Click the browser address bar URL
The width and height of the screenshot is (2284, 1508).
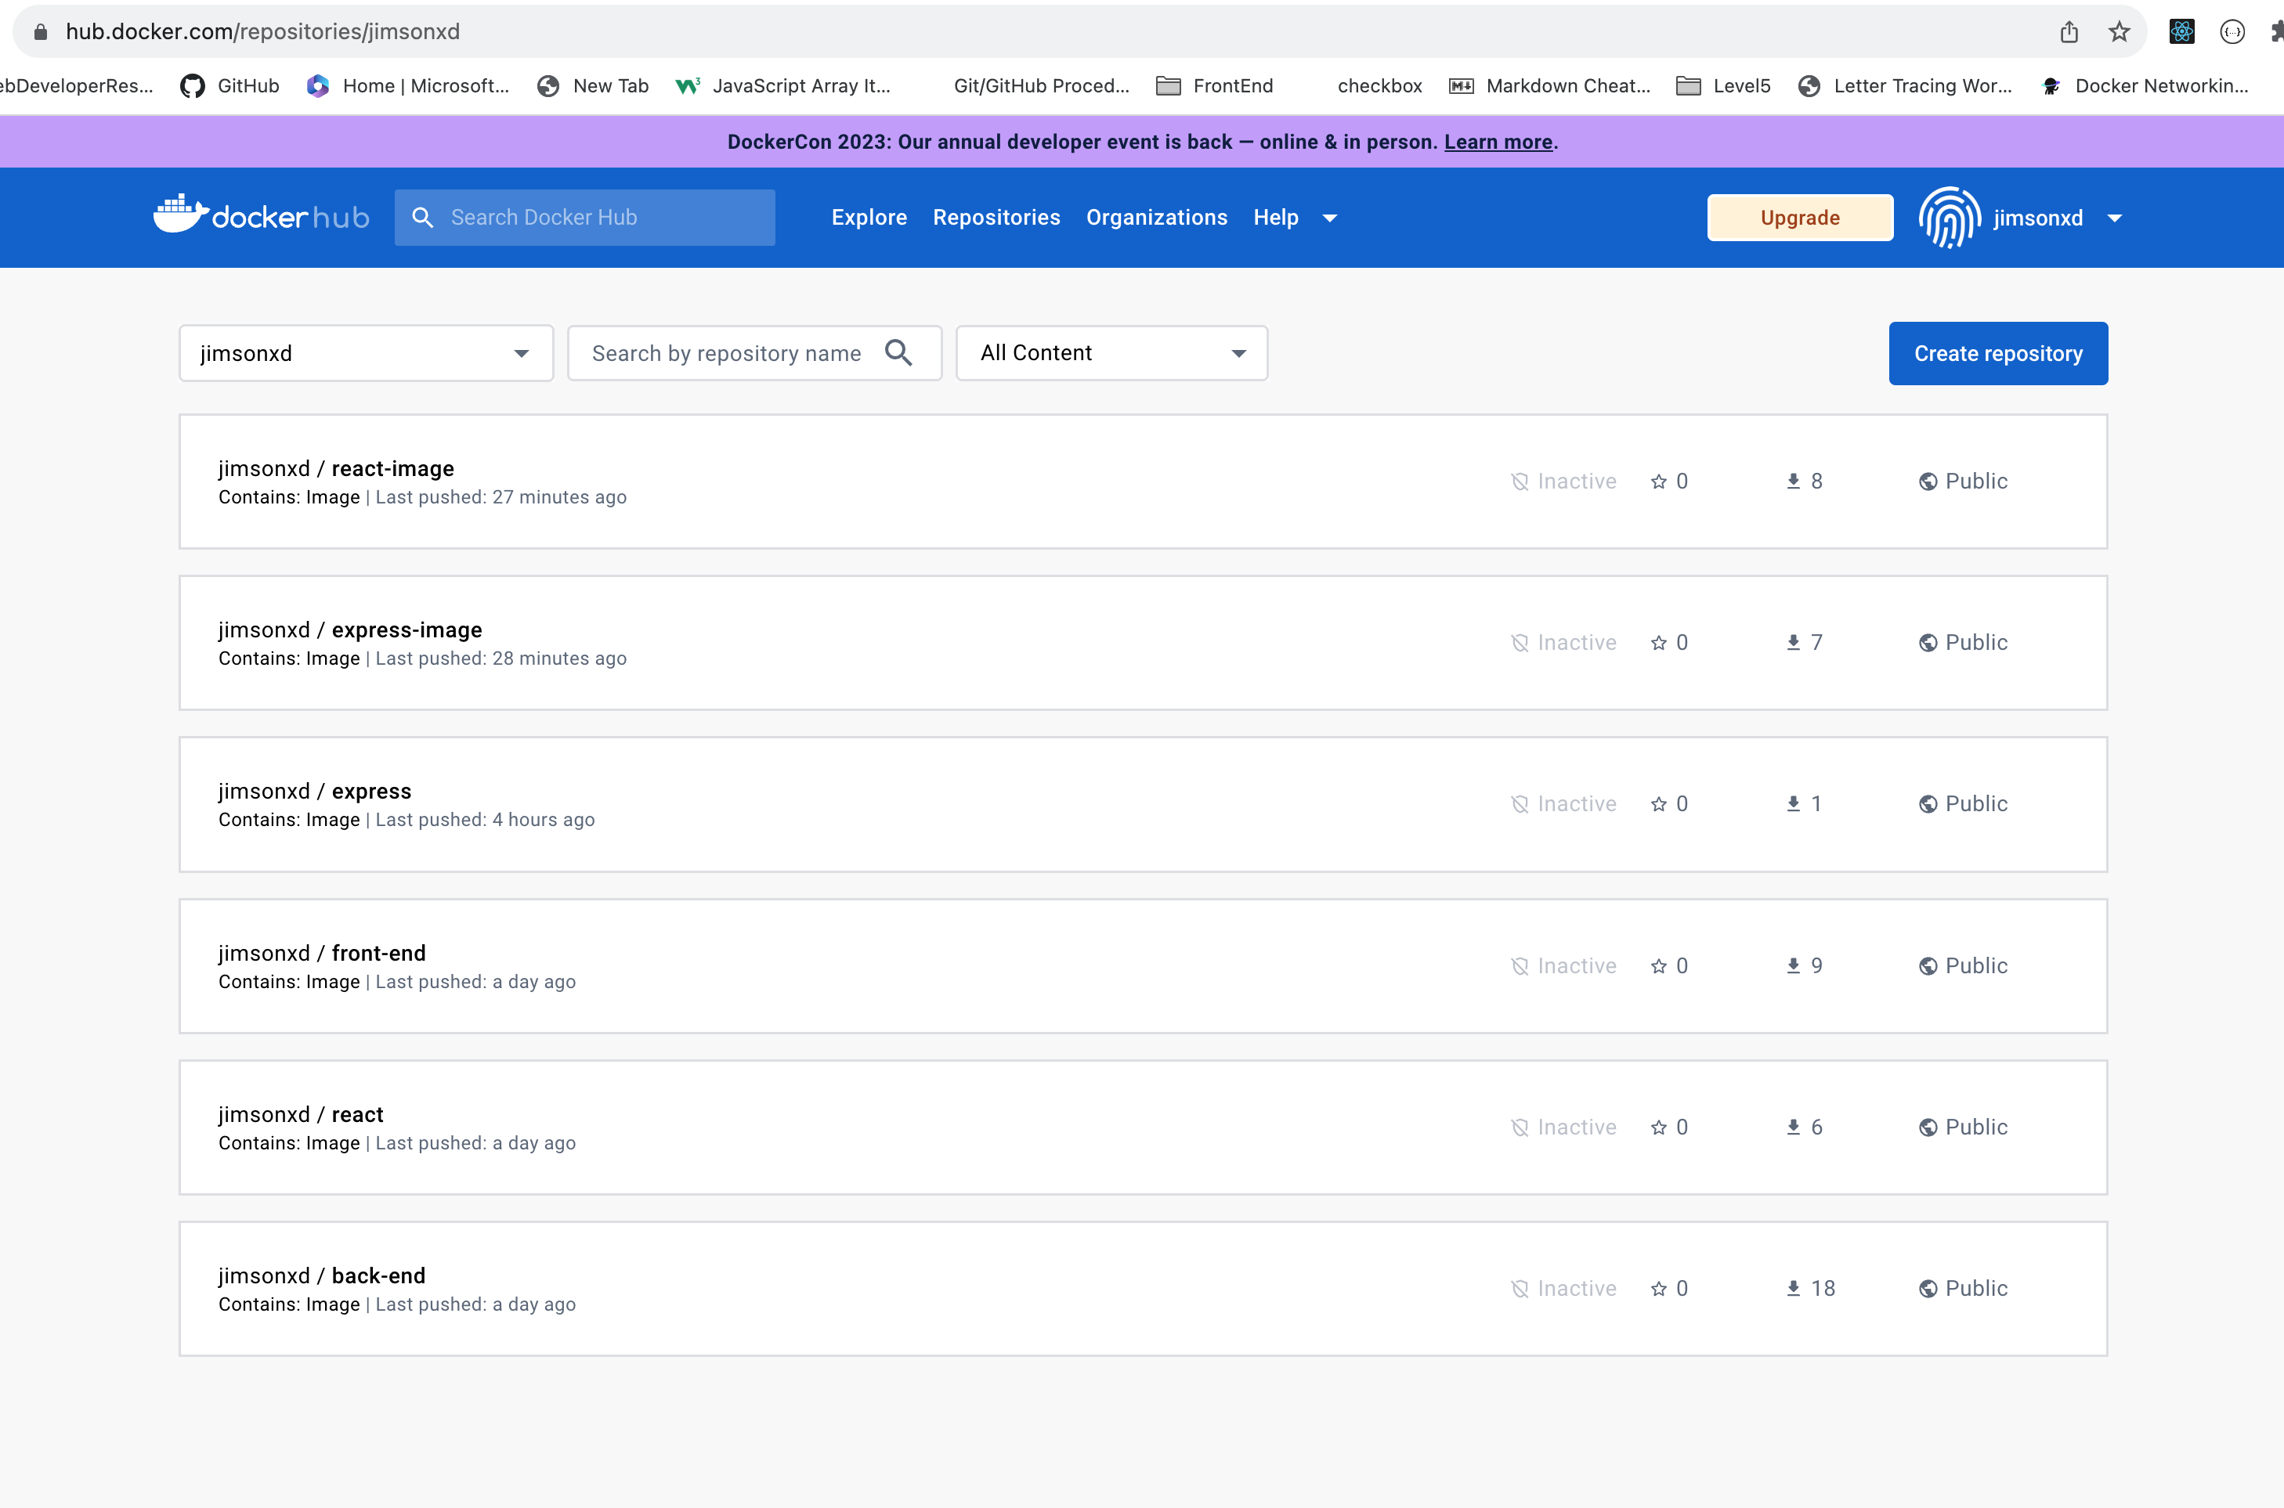262,32
